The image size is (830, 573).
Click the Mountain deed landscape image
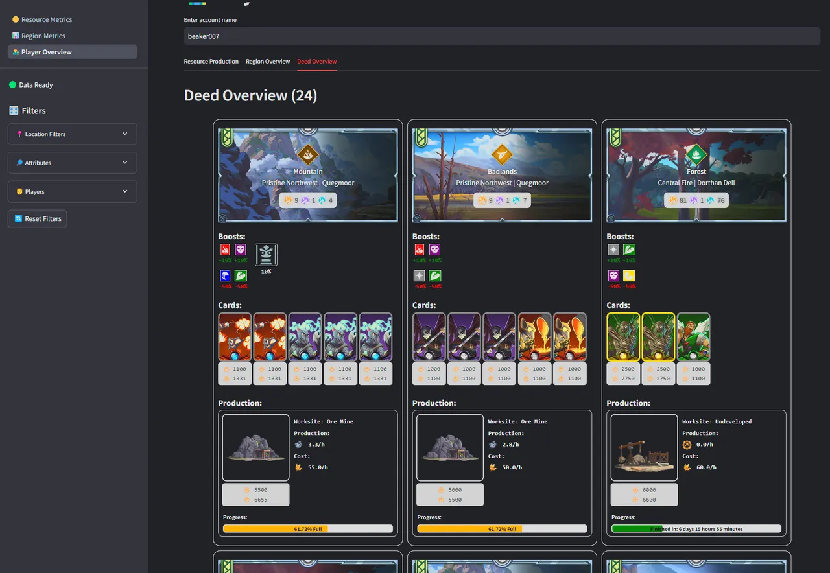pos(308,175)
